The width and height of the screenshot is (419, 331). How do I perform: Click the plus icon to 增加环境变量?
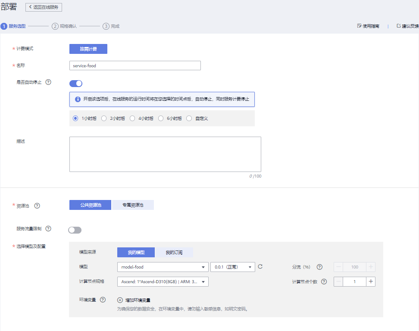pos(120,300)
